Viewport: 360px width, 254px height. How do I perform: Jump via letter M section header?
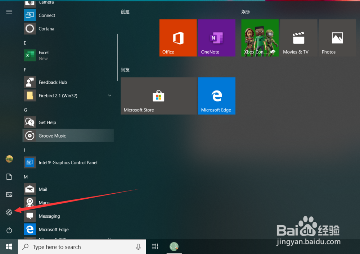26,177
